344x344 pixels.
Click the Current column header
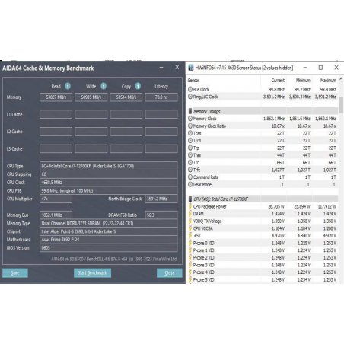coord(278,81)
